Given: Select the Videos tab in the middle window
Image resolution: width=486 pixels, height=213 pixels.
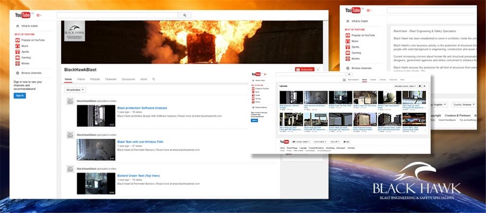Looking at the screenshot, I should pyautogui.click(x=364, y=80).
